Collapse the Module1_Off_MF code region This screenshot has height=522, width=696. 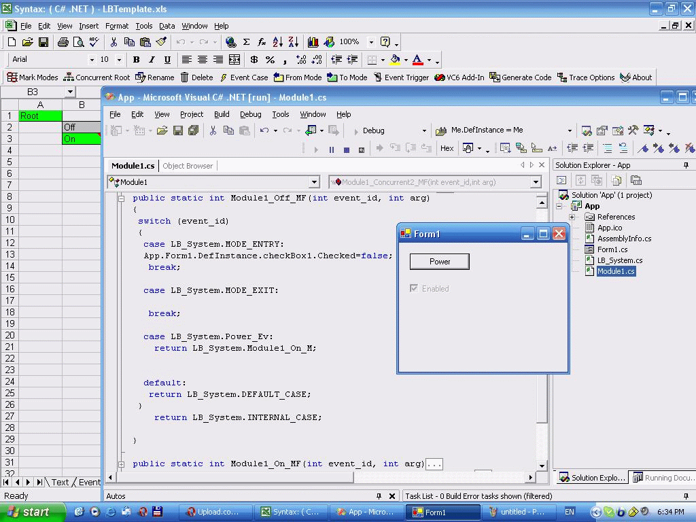coord(121,198)
